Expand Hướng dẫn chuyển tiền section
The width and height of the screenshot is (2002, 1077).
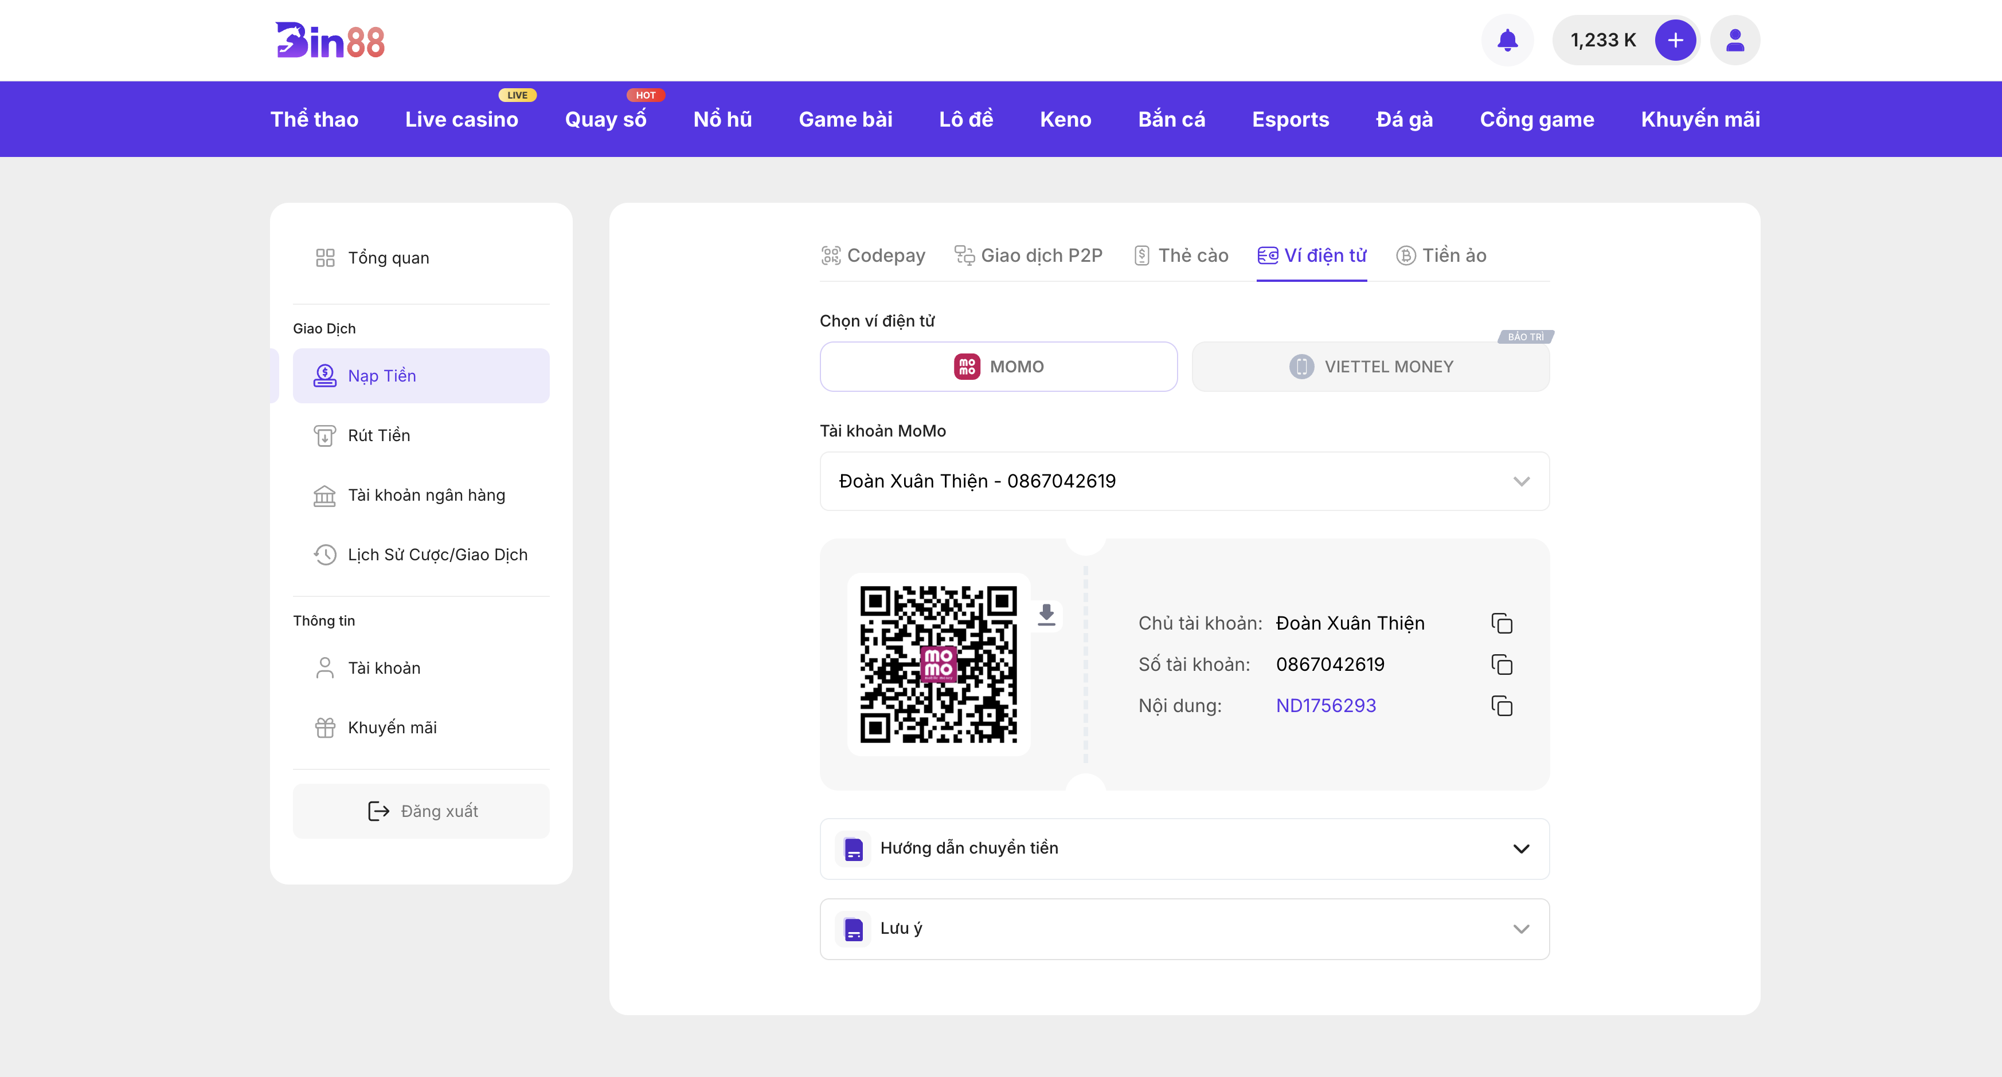(1184, 848)
